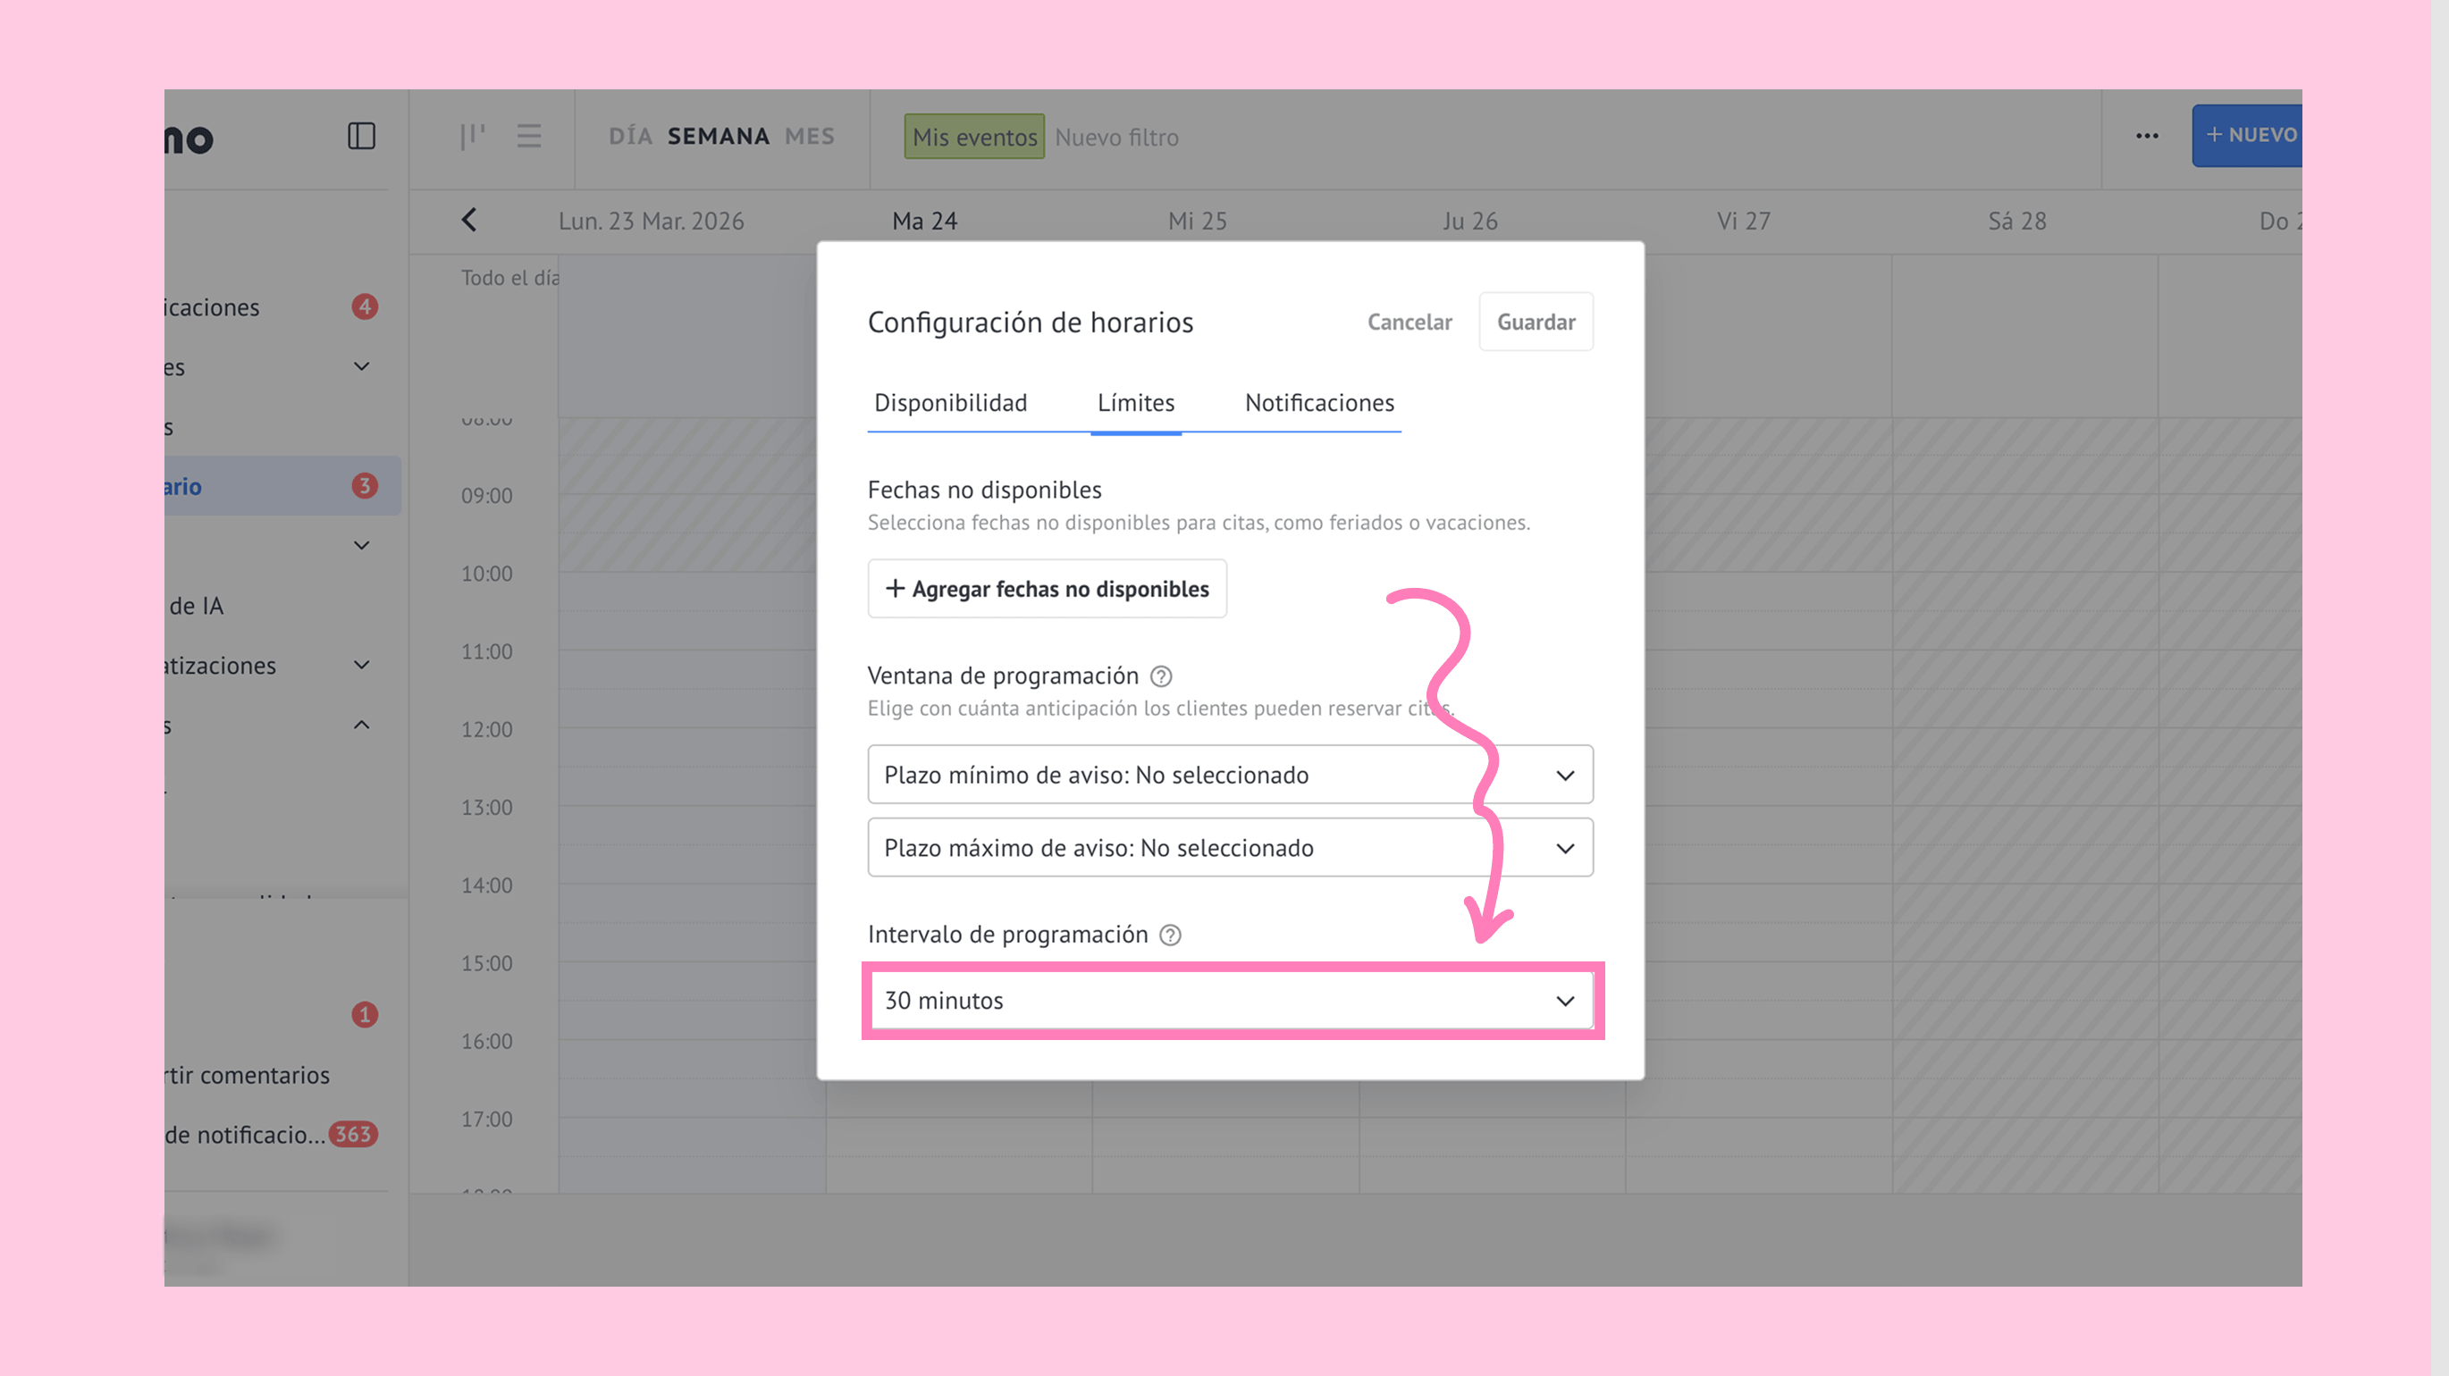Switch to the list view icon
Screen dimensions: 2449x1376
[528, 136]
